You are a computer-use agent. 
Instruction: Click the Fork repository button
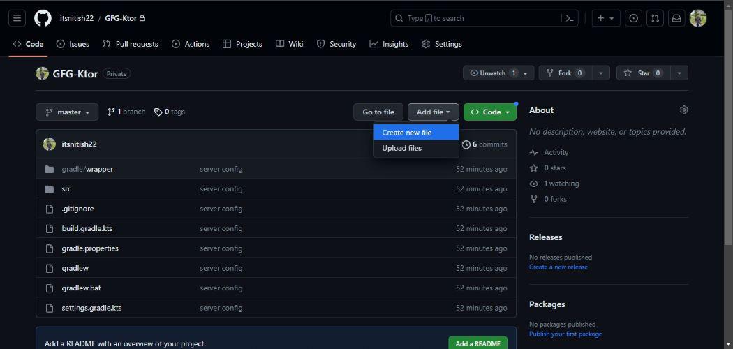pos(565,73)
